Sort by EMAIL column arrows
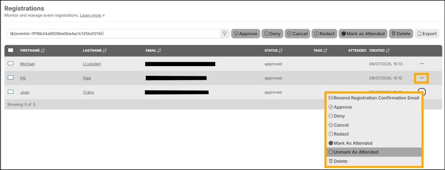445x170 pixels. (159, 50)
